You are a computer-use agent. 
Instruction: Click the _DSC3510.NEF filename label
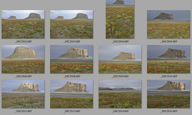tap(169, 76)
